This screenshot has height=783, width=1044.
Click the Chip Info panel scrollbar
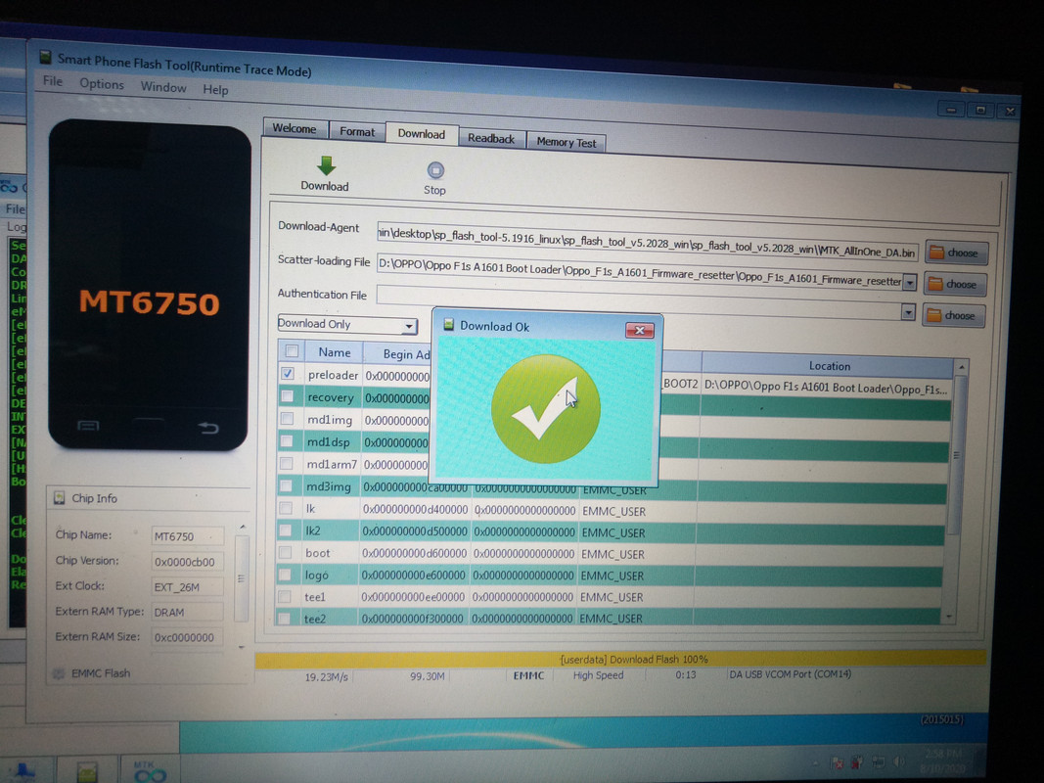[242, 578]
